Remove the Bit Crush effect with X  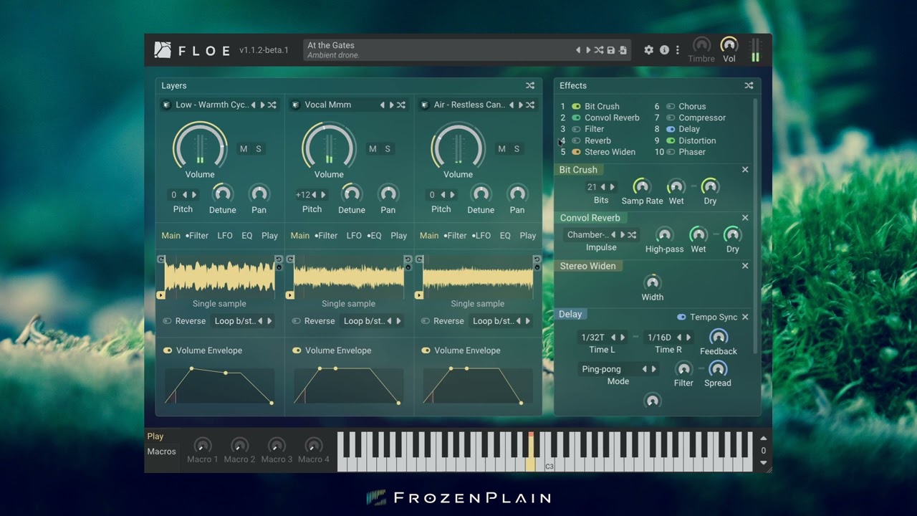click(x=745, y=170)
